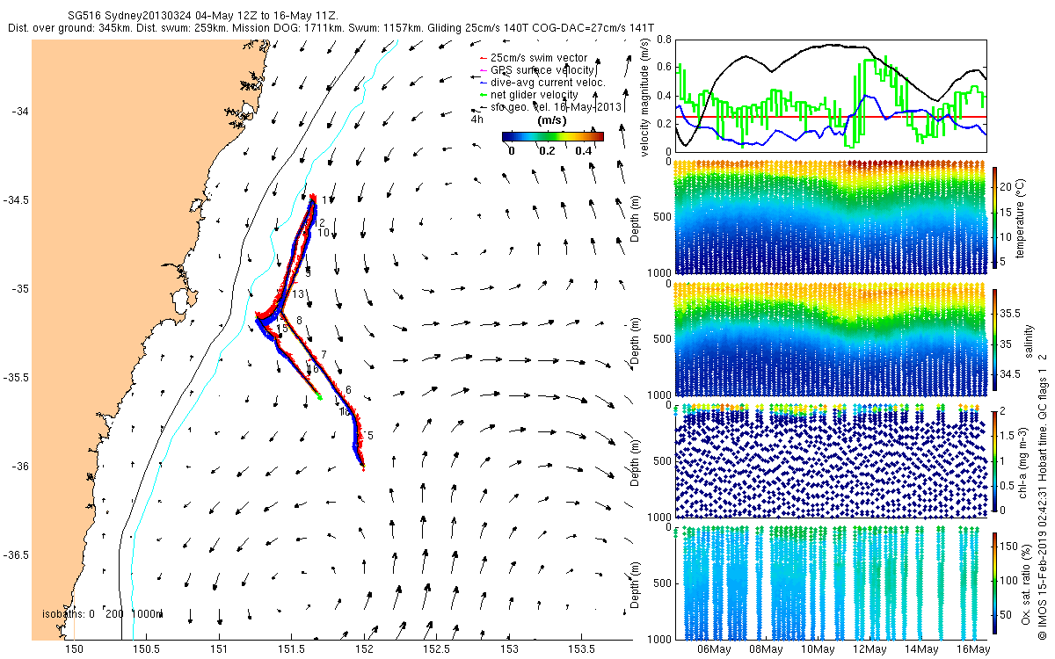The width and height of the screenshot is (1055, 659).
Task: Click the '06May' date tick label
Action: click(x=714, y=649)
